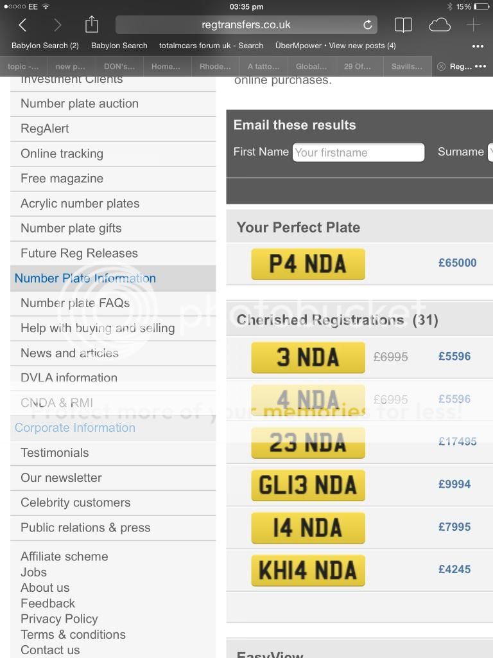Go to Future Reg Releases
The width and height of the screenshot is (493, 658).
point(79,253)
